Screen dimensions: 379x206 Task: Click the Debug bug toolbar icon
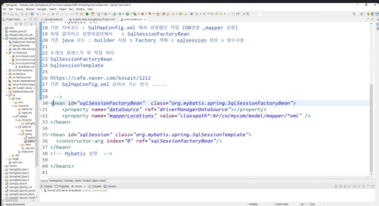click(120, 14)
